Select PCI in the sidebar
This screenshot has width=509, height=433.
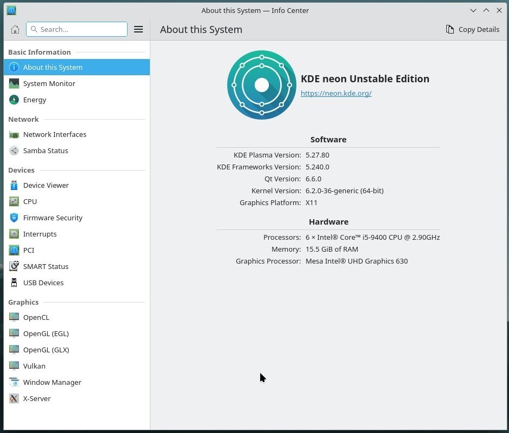point(29,250)
